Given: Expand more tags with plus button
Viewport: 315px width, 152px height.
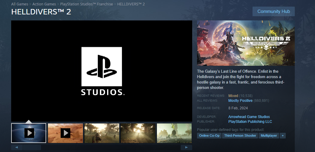Looking at the screenshot, I should point(283,135).
